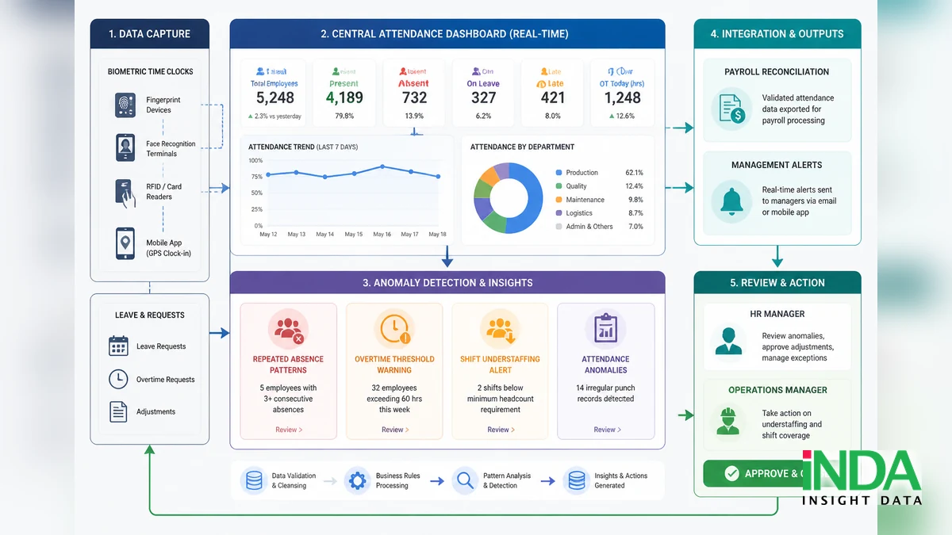The width and height of the screenshot is (952, 535).
Task: Click the attendance by department donut chart
Action: click(508, 197)
